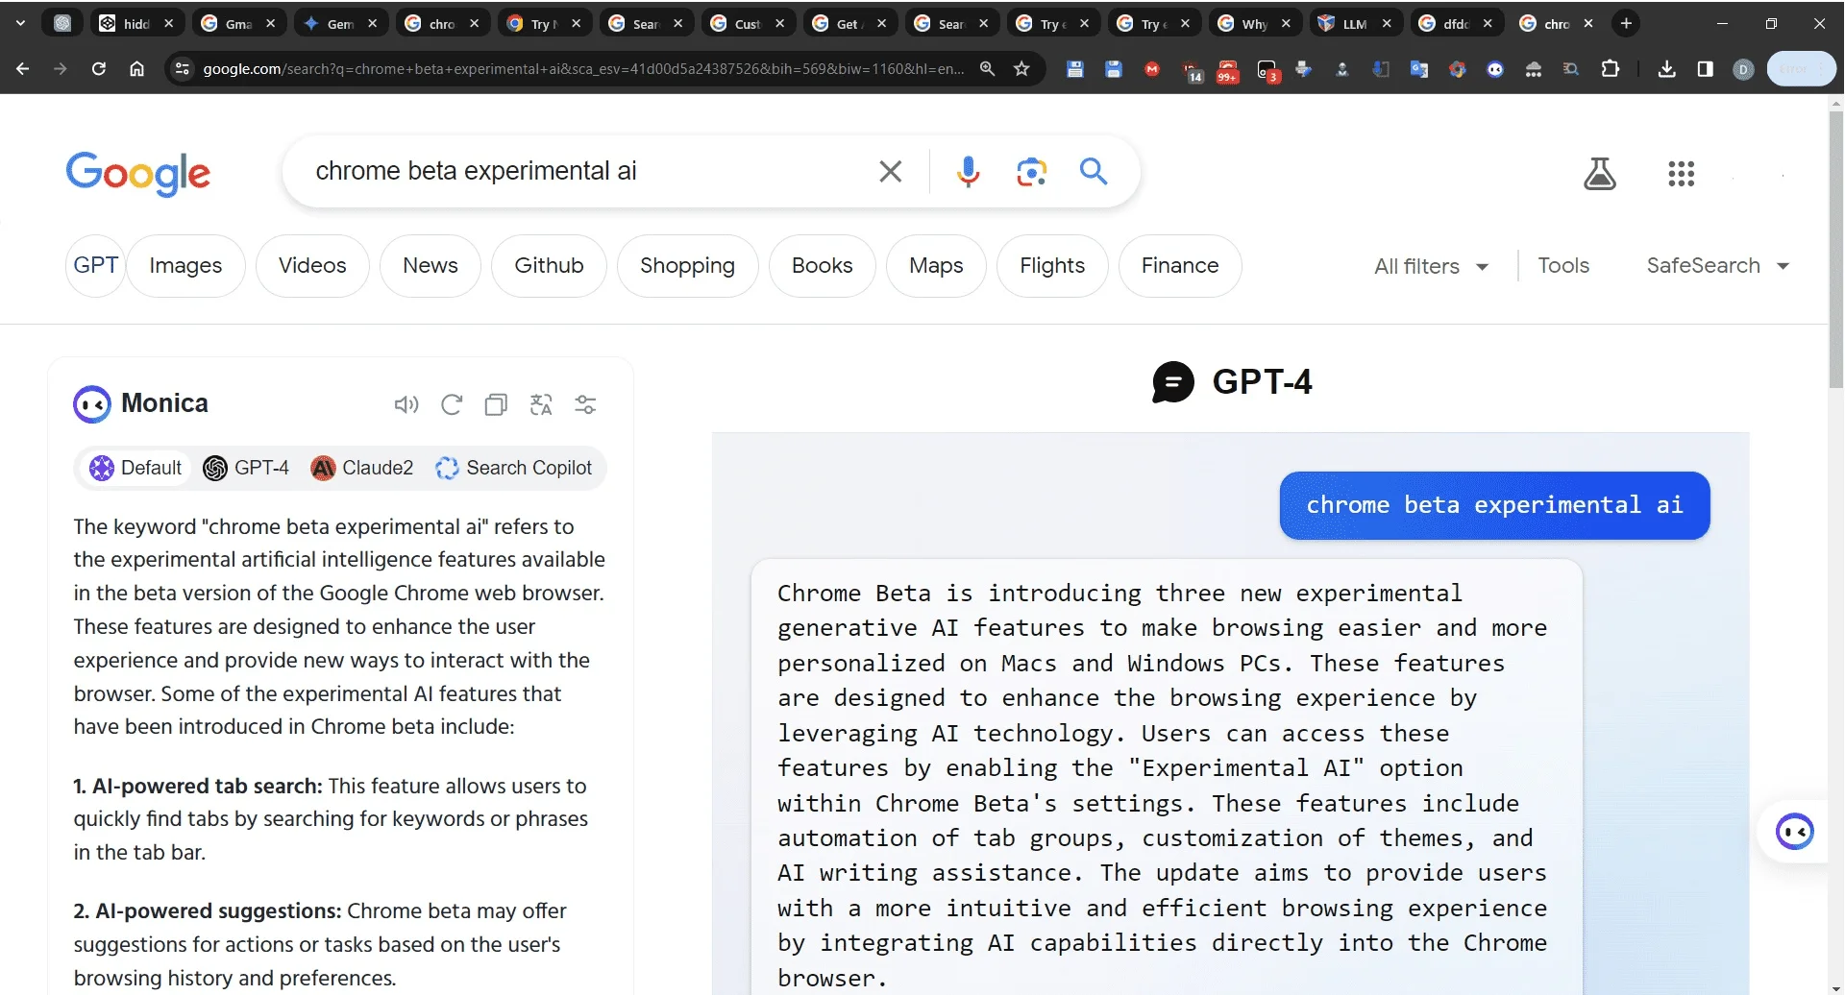The image size is (1845, 995).
Task: Click the 'AI-powered suggestions' heading
Action: [208, 911]
